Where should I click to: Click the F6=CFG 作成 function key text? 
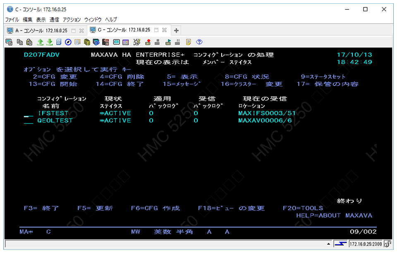(x=155, y=208)
